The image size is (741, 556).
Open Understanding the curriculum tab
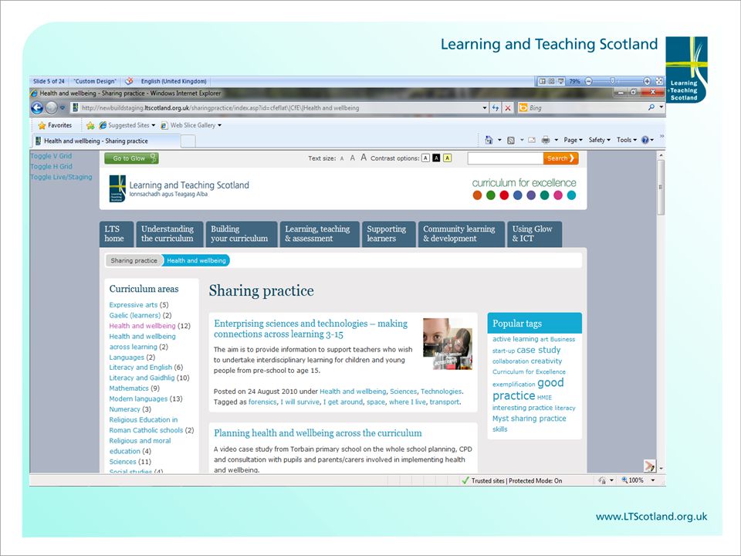(170, 234)
